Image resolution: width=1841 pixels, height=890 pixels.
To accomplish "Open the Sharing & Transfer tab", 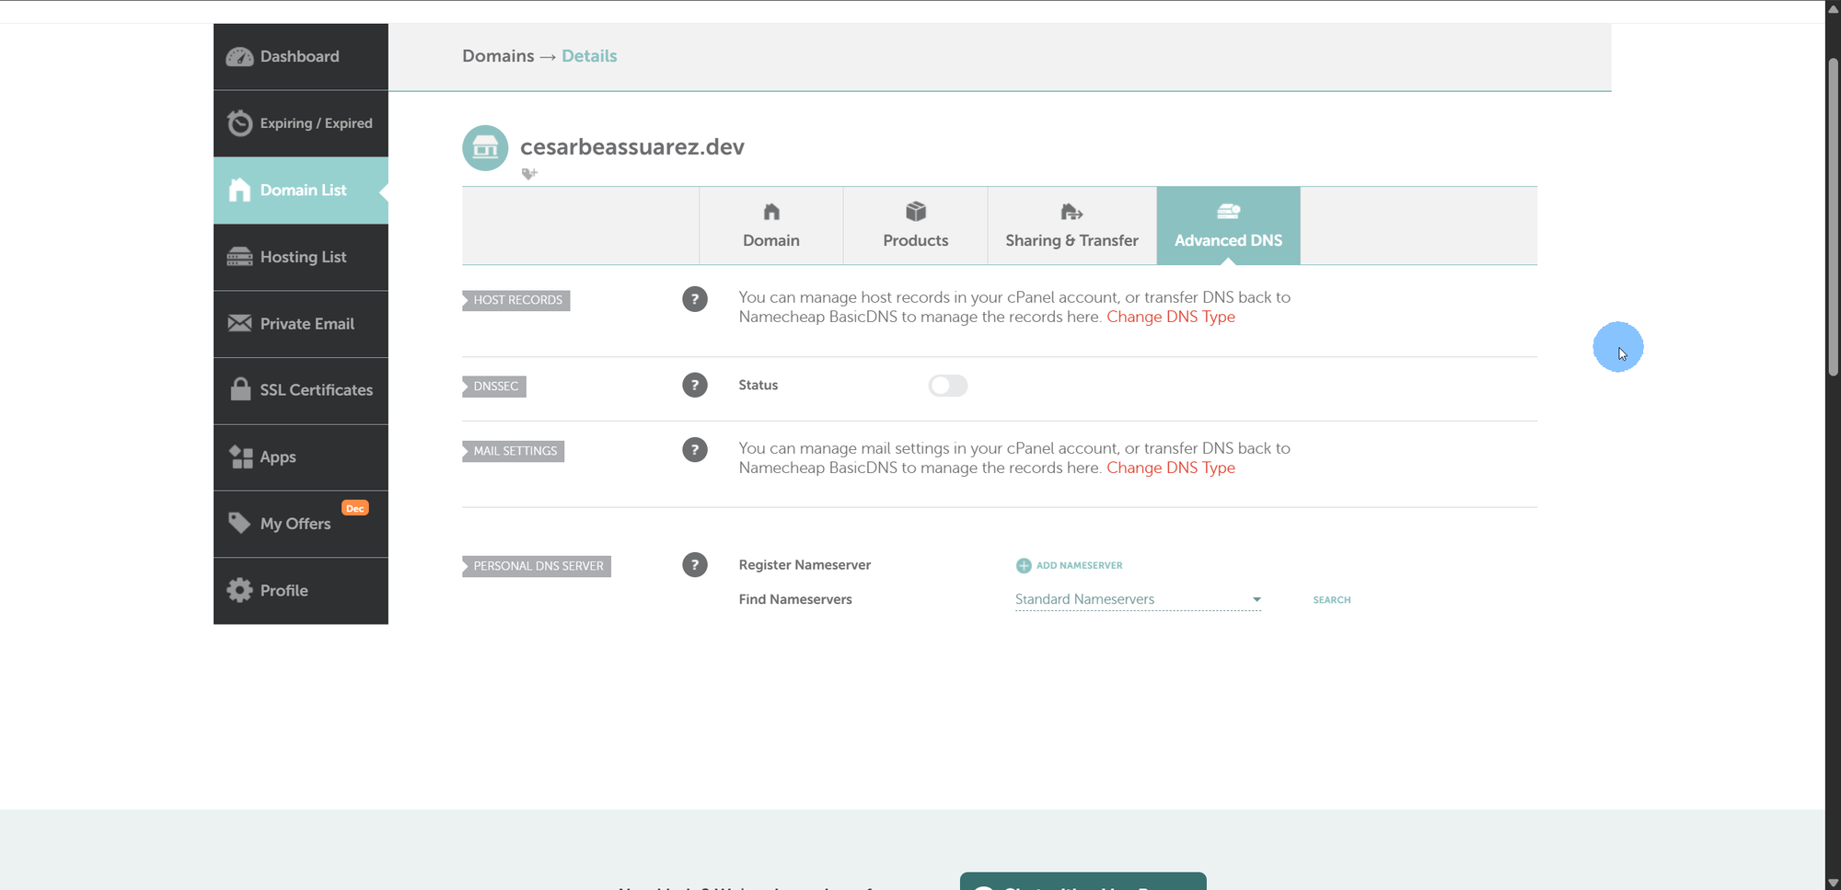I will [x=1071, y=225].
